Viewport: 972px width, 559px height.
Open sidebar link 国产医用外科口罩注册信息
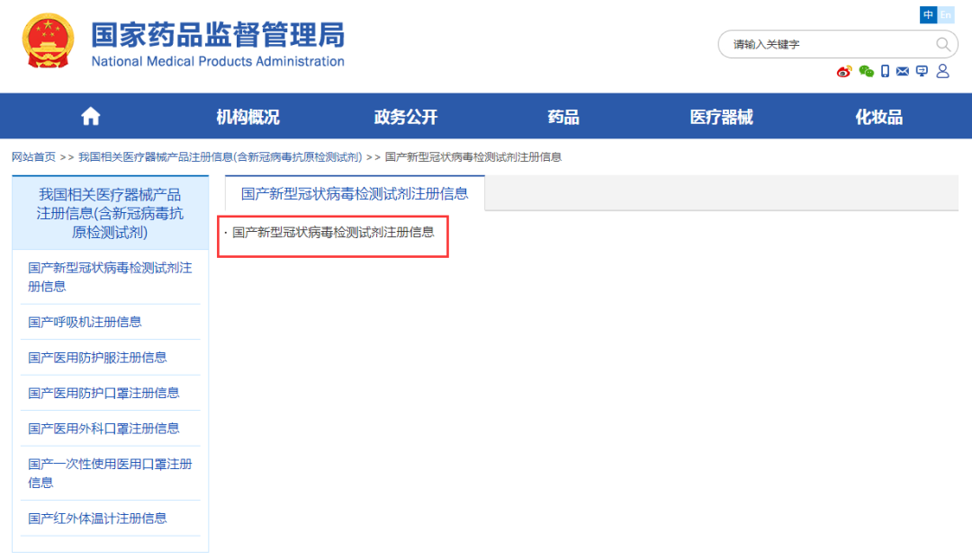pos(103,429)
